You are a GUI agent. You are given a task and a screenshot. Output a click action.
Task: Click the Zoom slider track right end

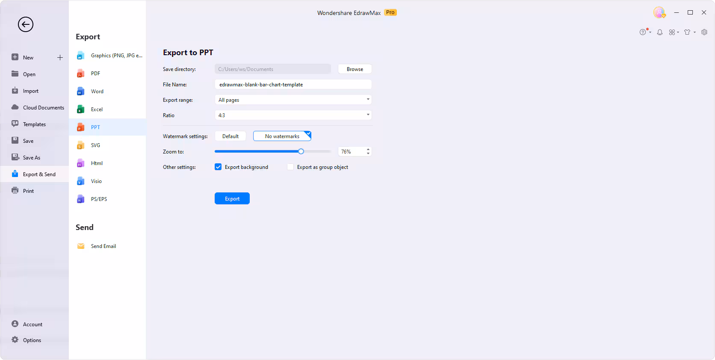(329, 151)
